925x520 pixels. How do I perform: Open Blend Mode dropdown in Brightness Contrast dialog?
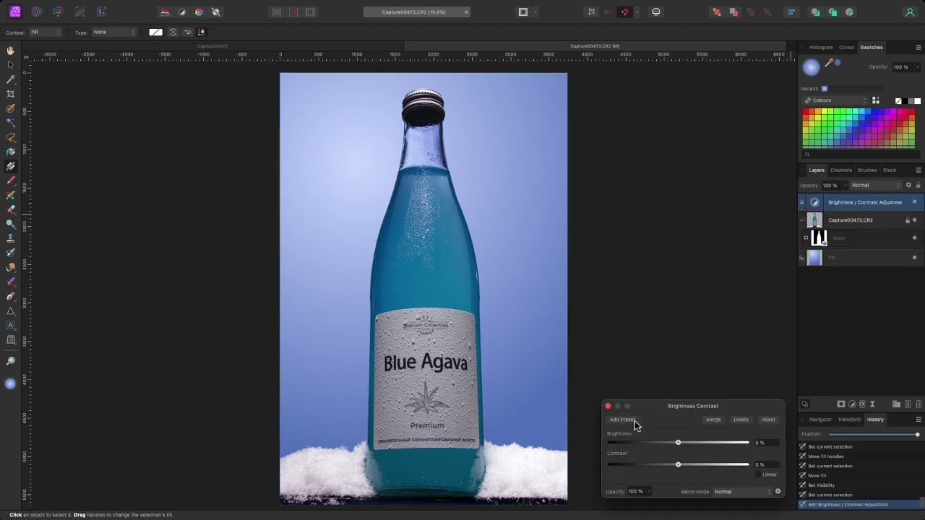[742, 492]
